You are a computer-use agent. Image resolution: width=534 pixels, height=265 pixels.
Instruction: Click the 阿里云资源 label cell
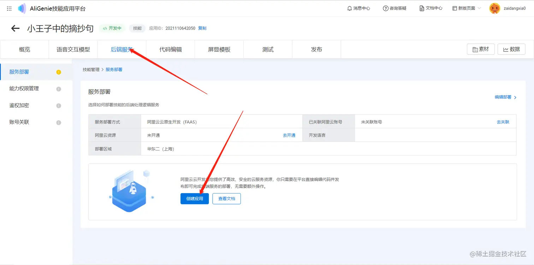[115, 135]
